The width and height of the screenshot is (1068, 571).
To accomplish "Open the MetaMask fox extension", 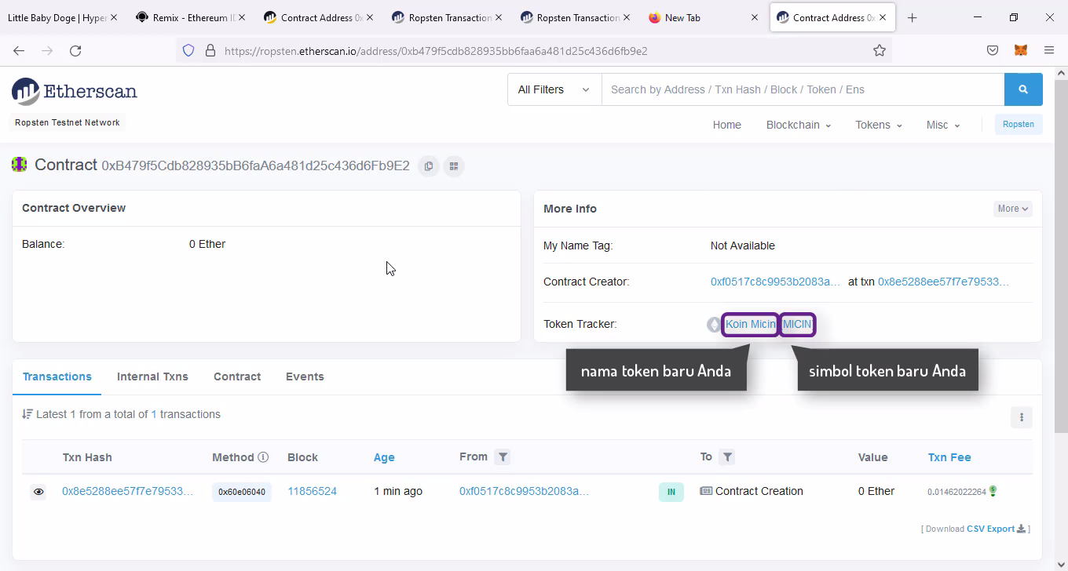I will coord(1020,50).
